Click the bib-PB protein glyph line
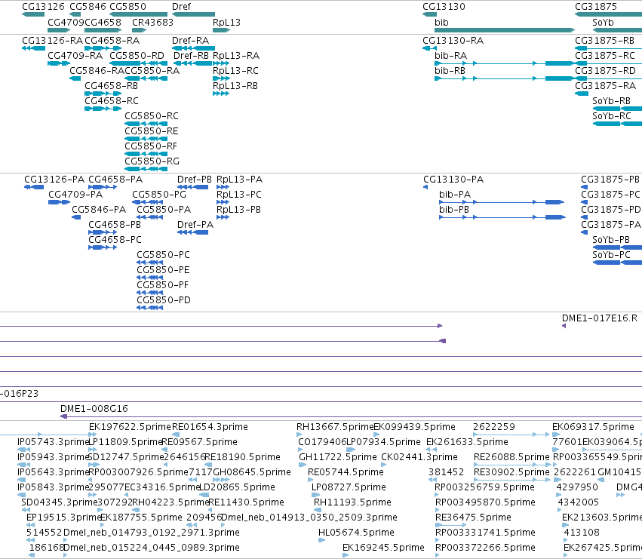The image size is (642, 559). [502, 217]
